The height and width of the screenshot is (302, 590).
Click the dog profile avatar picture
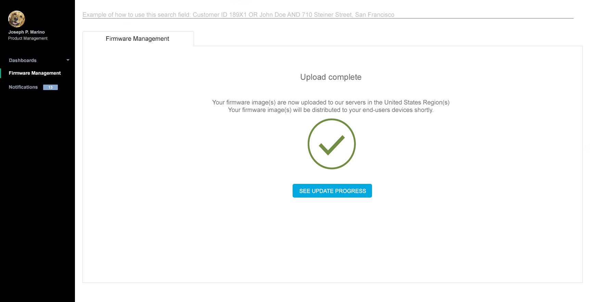(16, 19)
